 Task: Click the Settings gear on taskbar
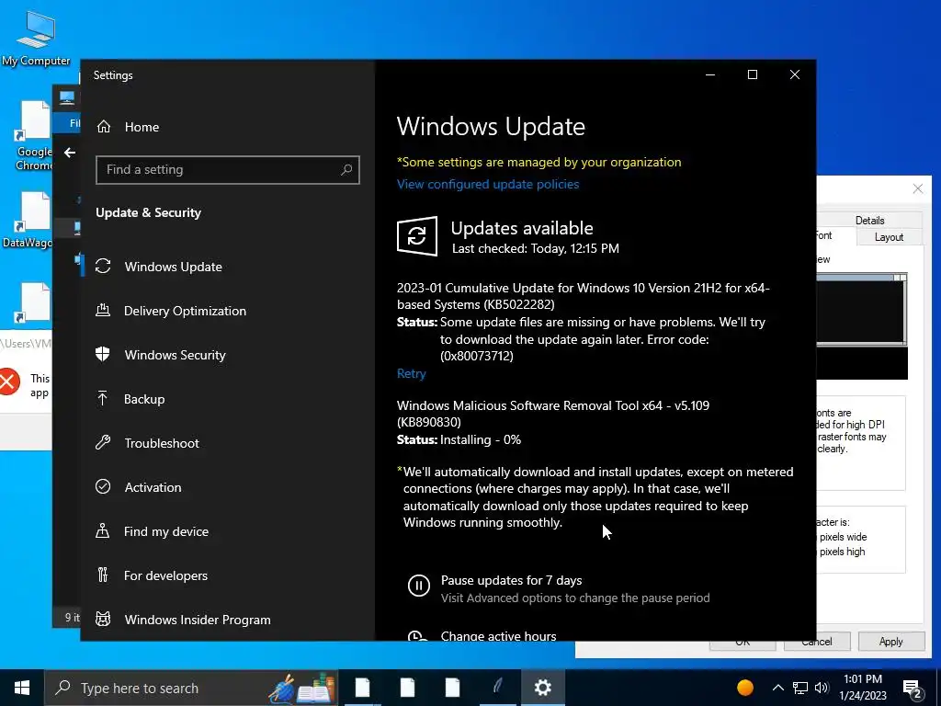(x=542, y=688)
